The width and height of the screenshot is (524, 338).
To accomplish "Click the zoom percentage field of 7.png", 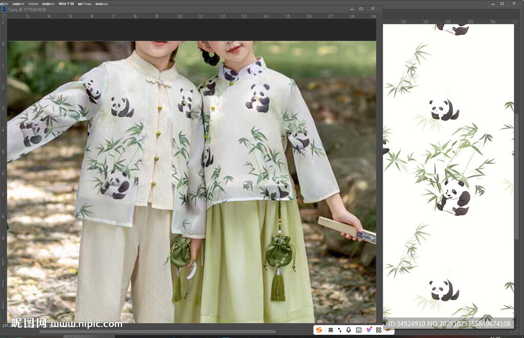I will point(6,326).
